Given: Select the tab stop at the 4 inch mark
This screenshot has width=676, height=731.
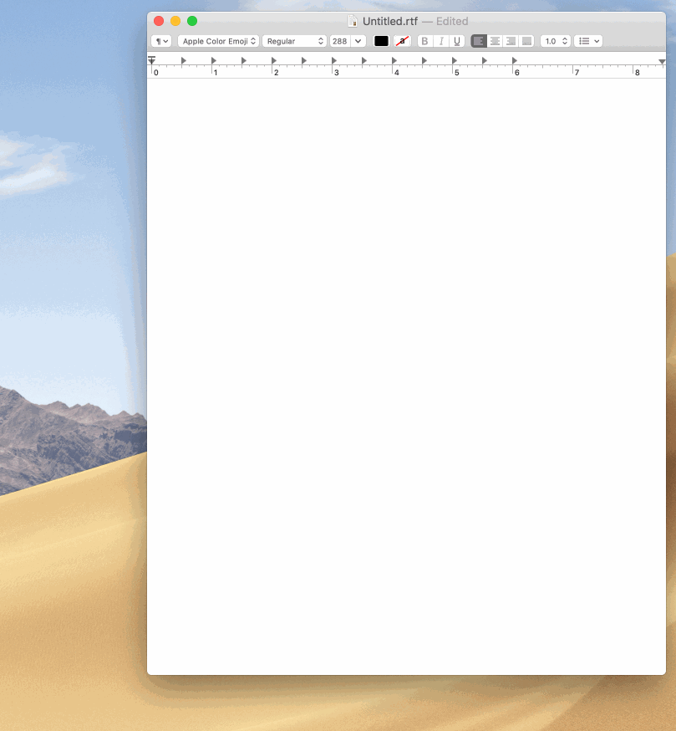Looking at the screenshot, I should tap(394, 60).
